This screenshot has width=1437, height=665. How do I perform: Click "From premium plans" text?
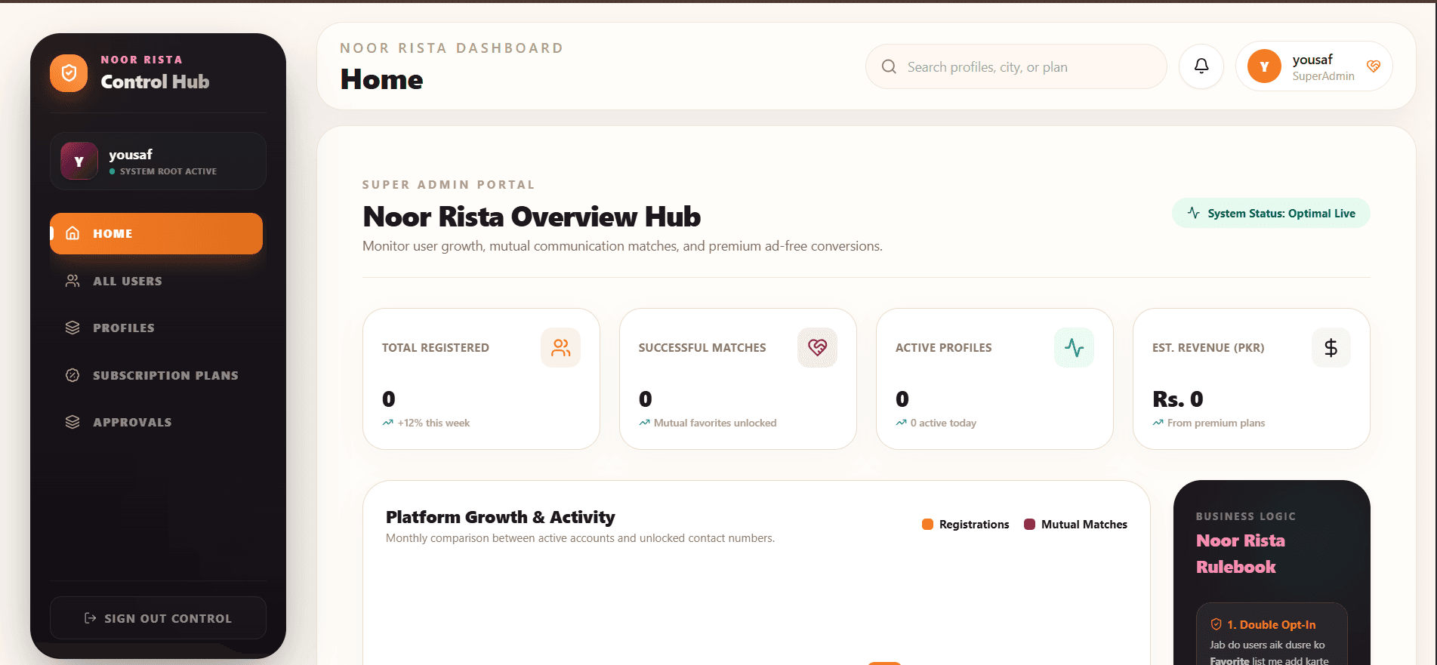[x=1216, y=423]
